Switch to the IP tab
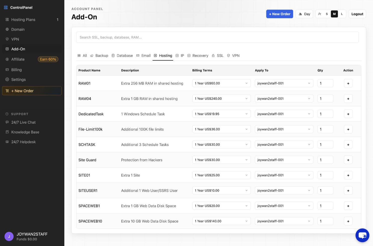 [x=180, y=55]
